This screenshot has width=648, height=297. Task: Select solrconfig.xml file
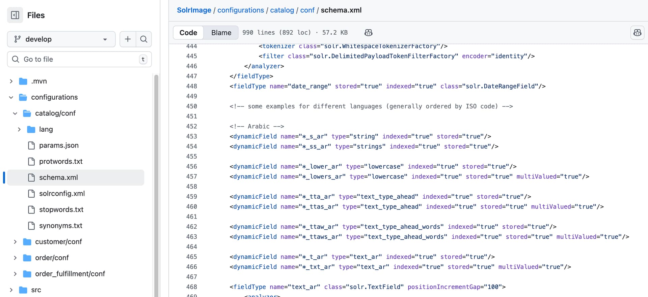click(x=62, y=194)
